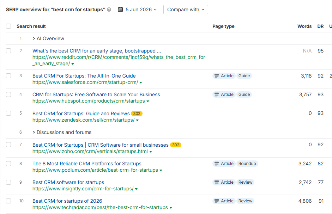Click the Guide tag in Salesforce row
Screen dimensions: 332x214
[x=244, y=76]
